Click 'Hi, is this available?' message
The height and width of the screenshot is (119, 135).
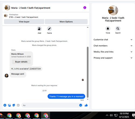pos(26,69)
